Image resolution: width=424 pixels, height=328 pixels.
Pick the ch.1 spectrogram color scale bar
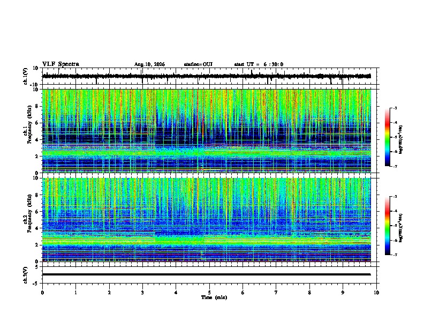coord(388,137)
